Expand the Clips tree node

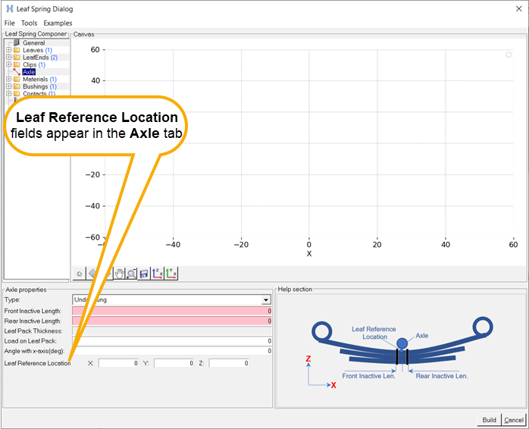coord(8,65)
